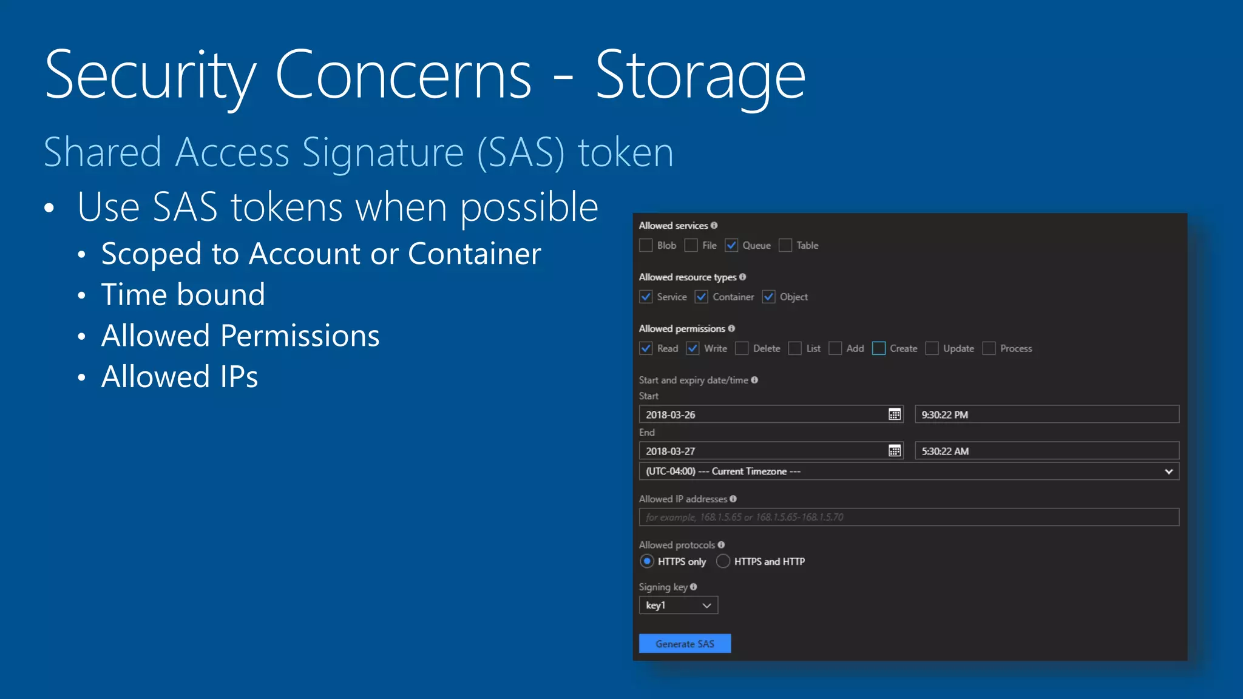The height and width of the screenshot is (699, 1243).
Task: Click the Start time field 9:30:22 PM
Action: (x=1047, y=414)
